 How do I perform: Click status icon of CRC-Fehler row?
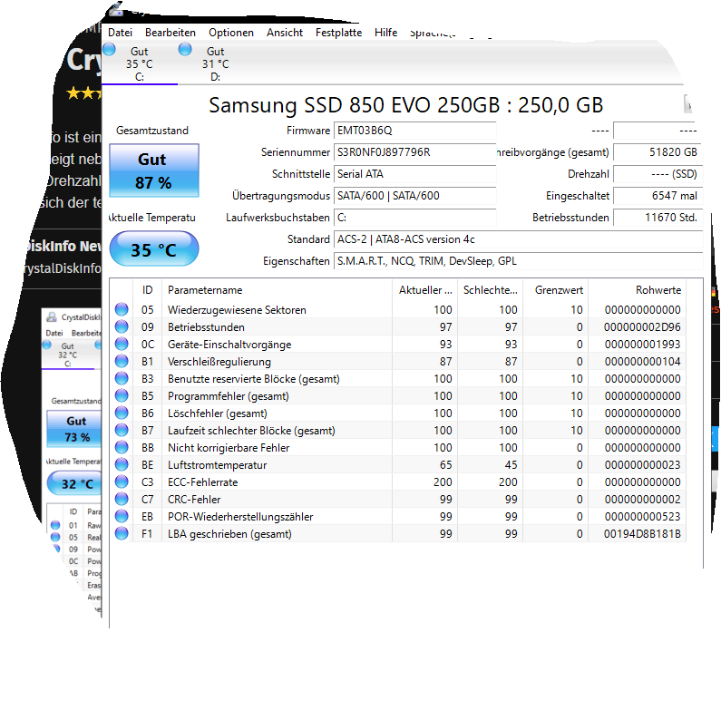click(x=122, y=500)
